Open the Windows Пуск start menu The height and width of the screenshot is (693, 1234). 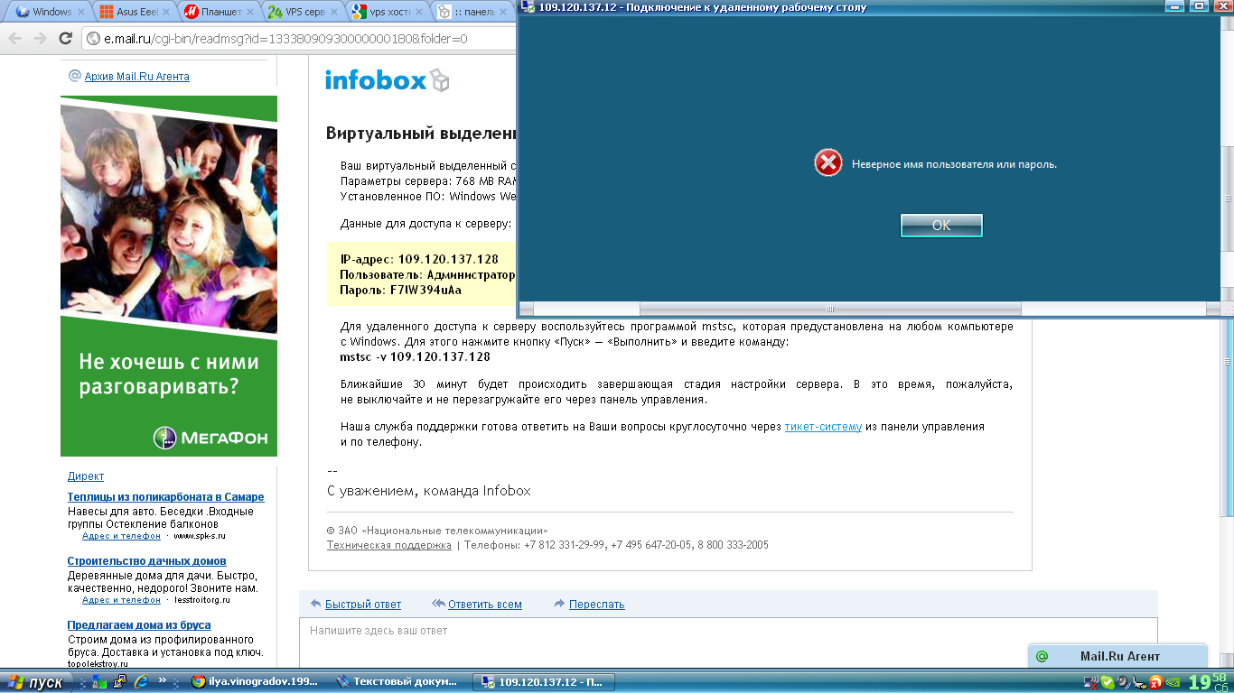pyautogui.click(x=36, y=682)
